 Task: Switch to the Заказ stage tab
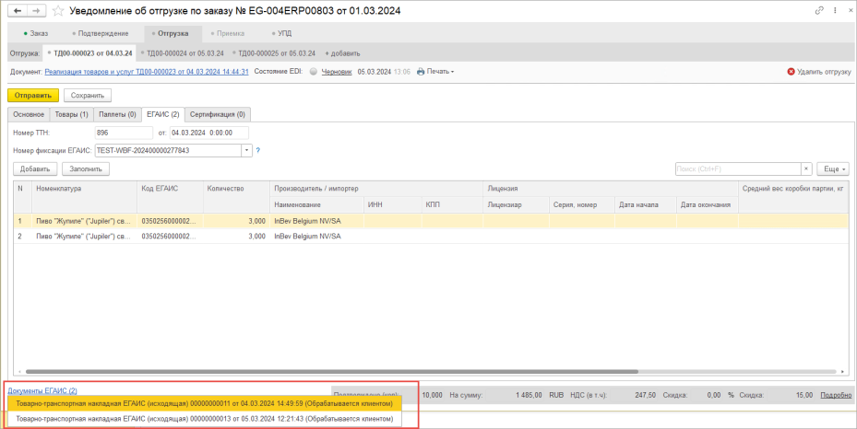point(36,33)
